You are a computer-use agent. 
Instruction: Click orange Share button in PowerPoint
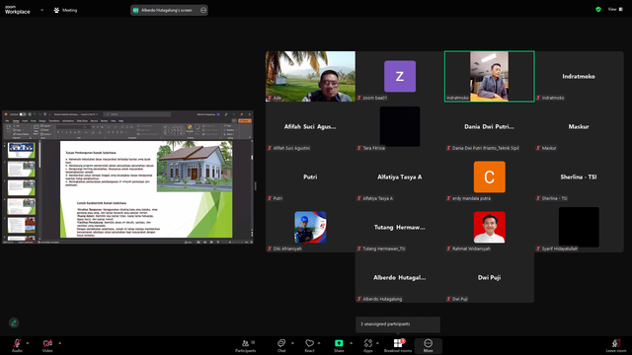point(245,120)
